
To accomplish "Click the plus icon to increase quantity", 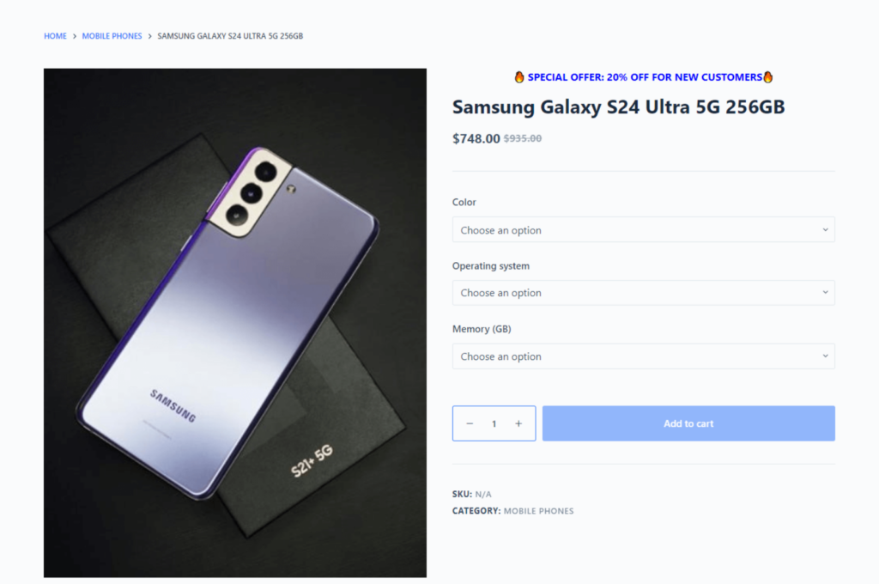I will (x=518, y=423).
